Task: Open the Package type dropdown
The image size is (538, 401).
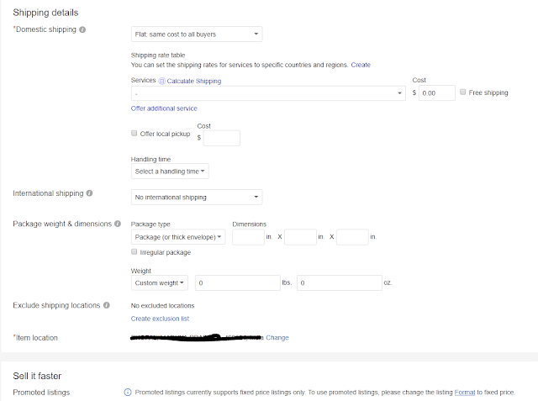Action: pos(178,238)
